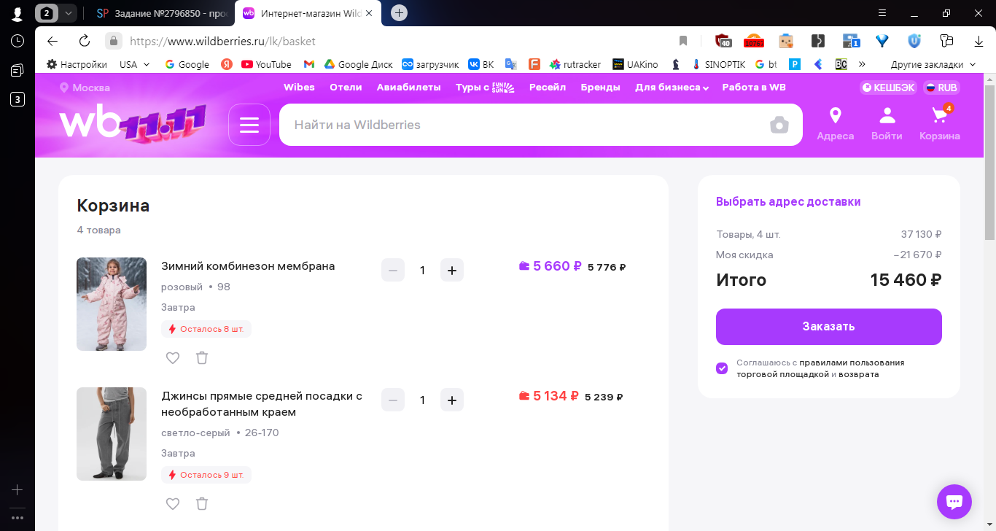Open the grey jeans product thumbnail
Viewport: 996px width, 531px height.
112,434
